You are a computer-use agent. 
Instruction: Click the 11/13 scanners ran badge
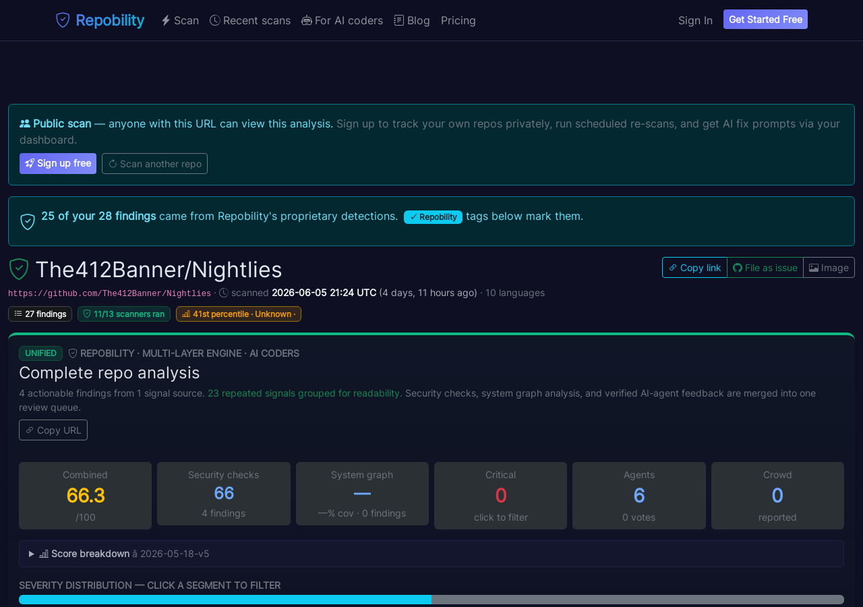click(x=124, y=314)
